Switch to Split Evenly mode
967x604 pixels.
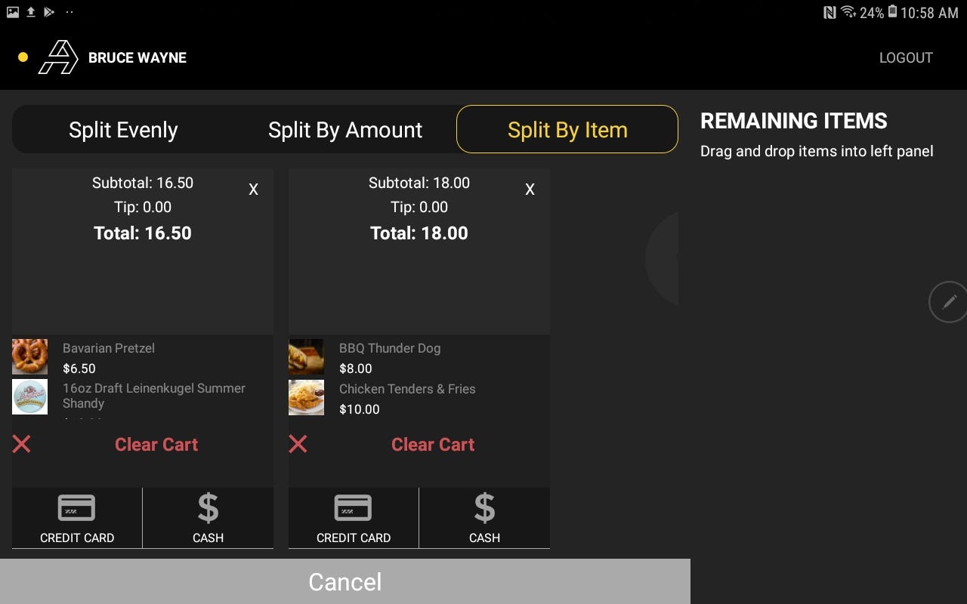(122, 129)
